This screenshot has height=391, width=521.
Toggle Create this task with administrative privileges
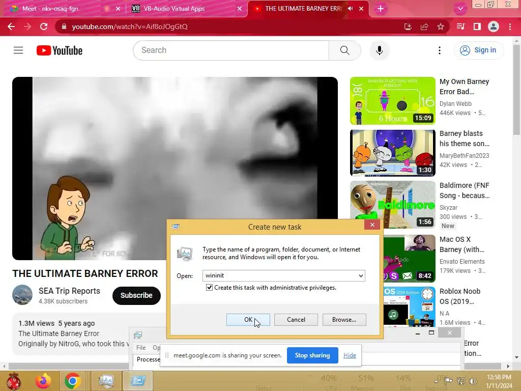(209, 288)
